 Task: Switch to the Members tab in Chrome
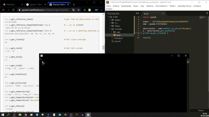[x=13, y=5]
